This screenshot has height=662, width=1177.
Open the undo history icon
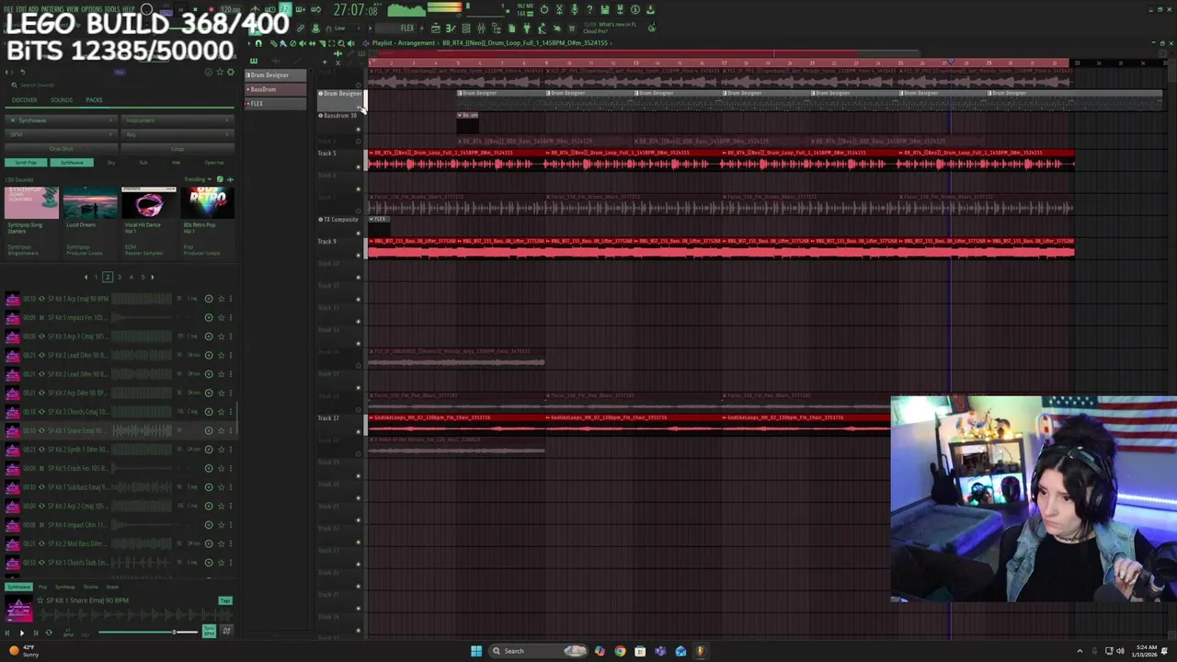(x=544, y=9)
